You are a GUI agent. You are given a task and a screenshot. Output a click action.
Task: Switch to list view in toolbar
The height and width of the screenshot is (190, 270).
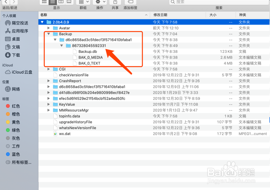(x=53, y=2)
